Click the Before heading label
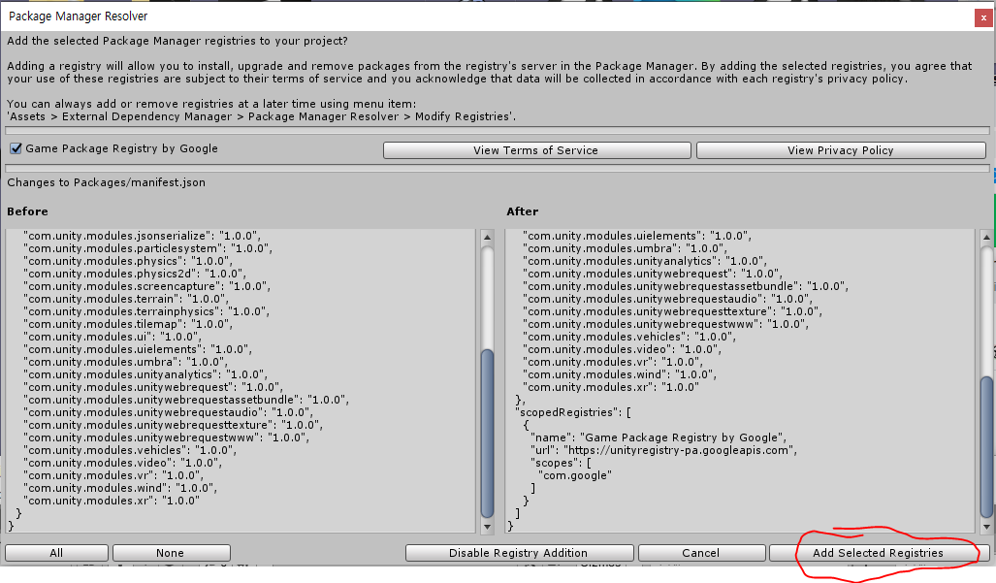Viewport: 996px width, 583px height. click(27, 211)
